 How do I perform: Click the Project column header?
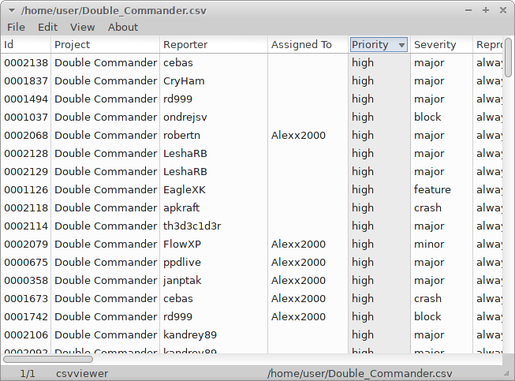(x=105, y=45)
